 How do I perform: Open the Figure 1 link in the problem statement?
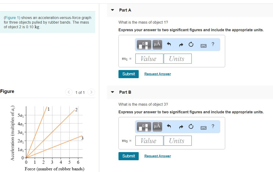[x=12, y=18]
